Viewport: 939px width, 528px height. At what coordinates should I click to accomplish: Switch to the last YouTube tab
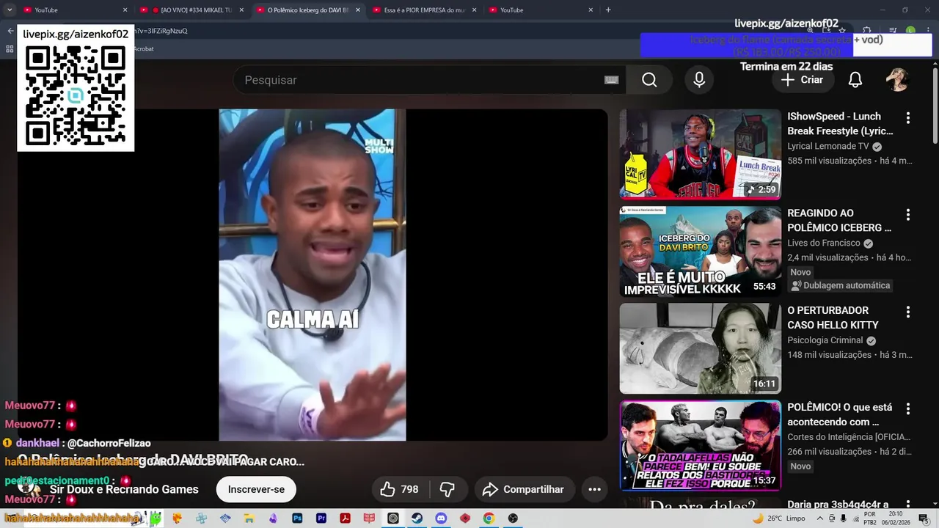point(539,10)
